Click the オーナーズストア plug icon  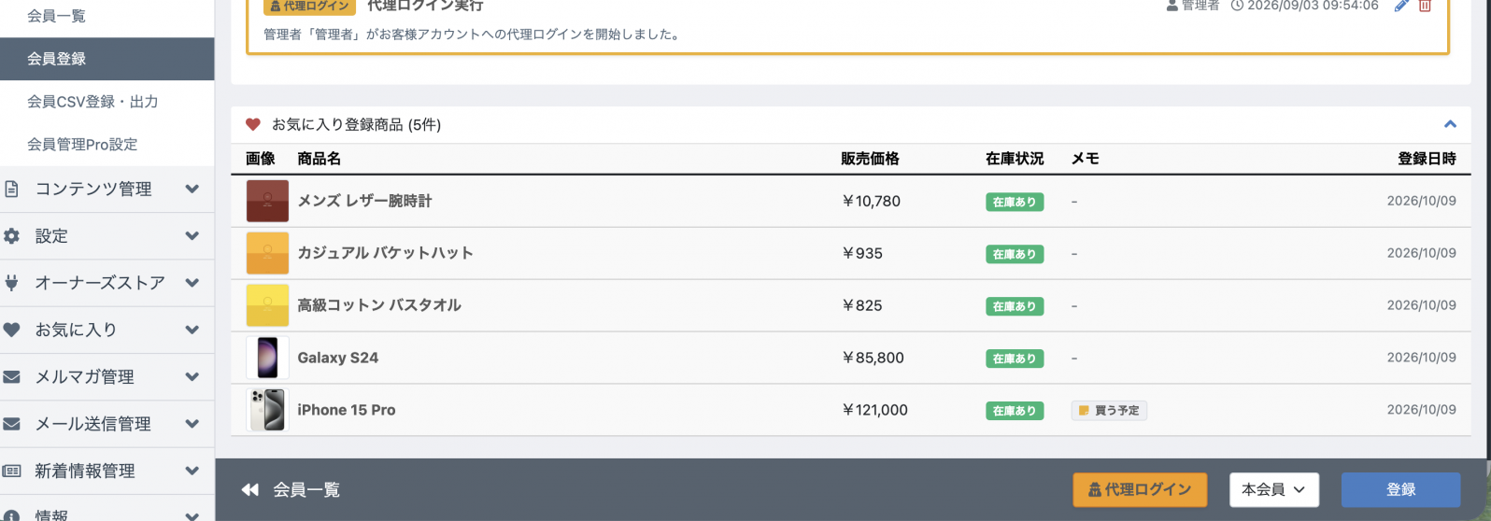pos(11,283)
